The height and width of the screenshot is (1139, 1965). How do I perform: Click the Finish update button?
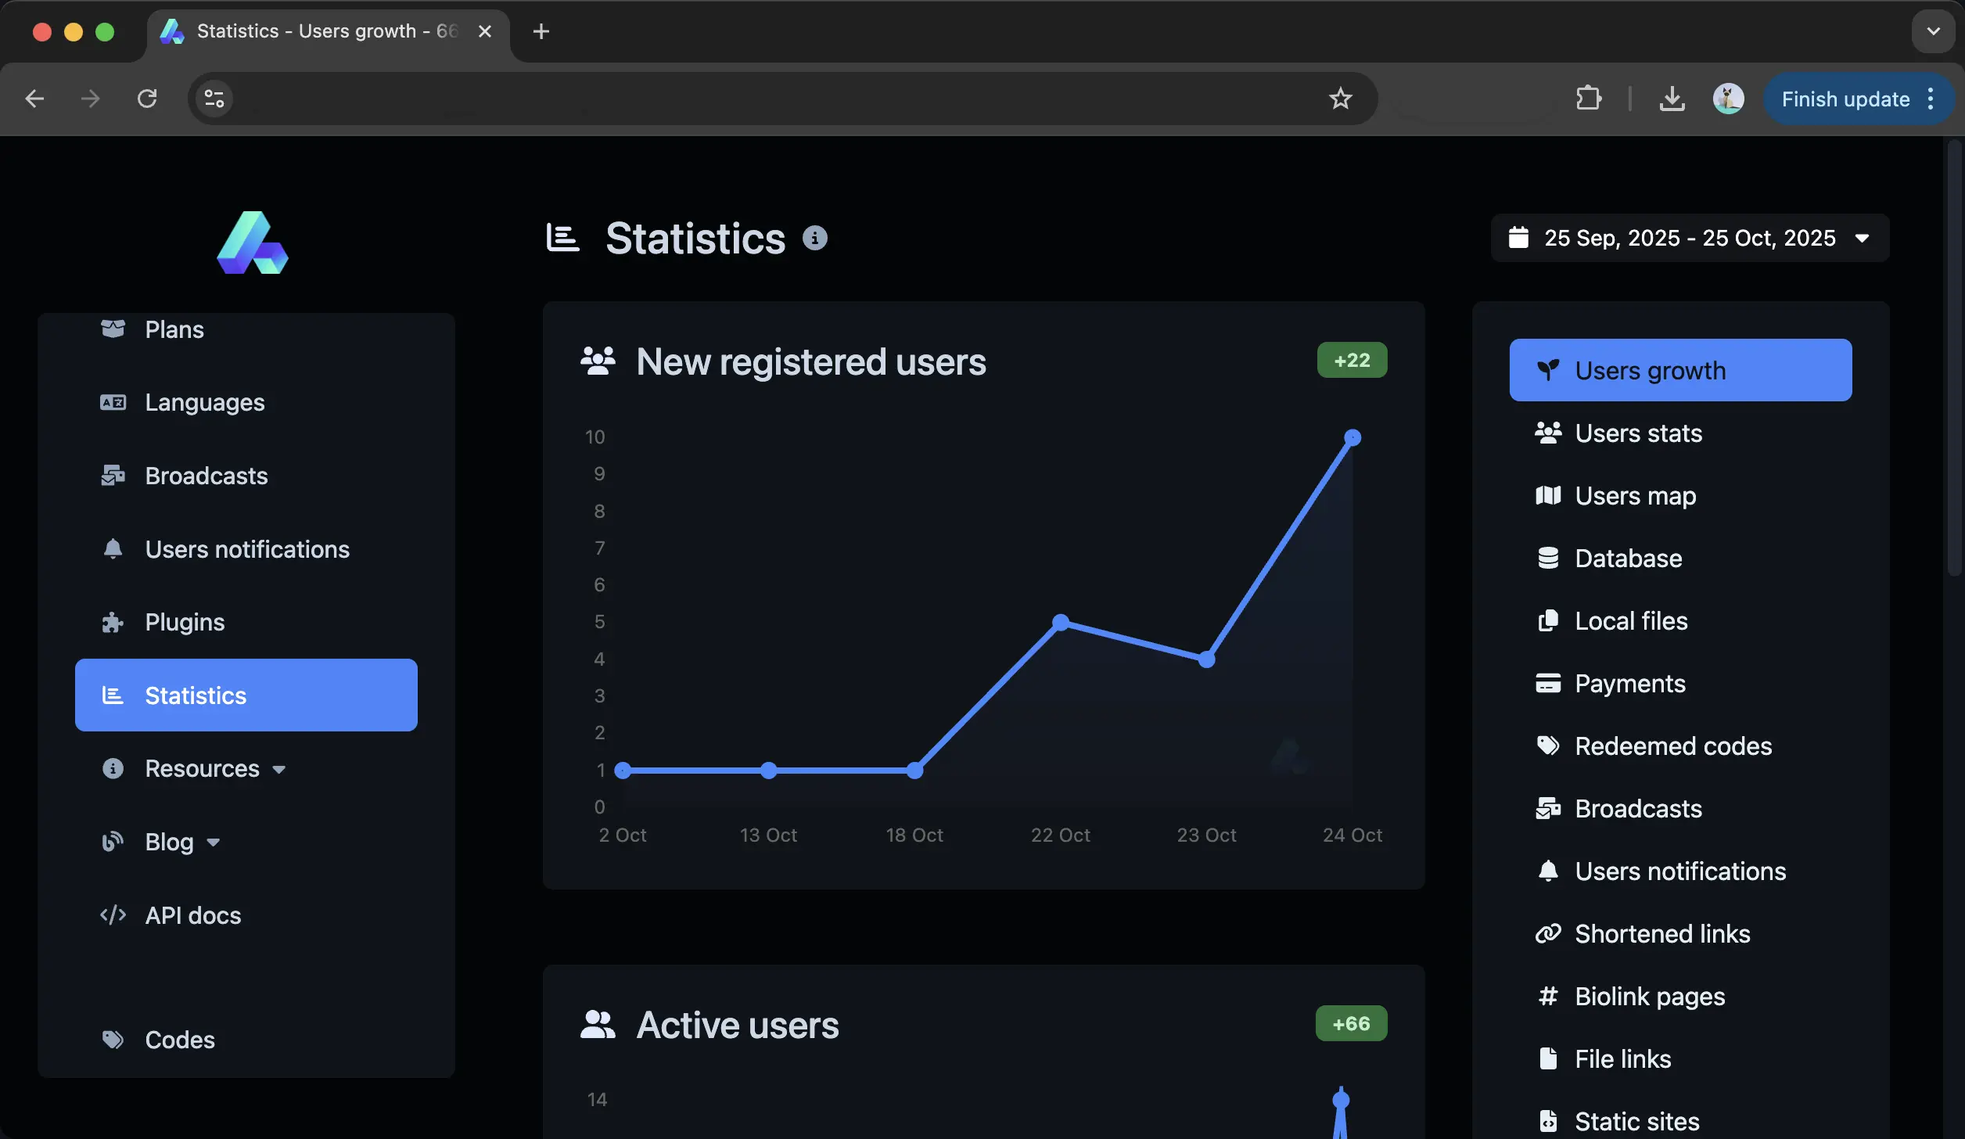[1845, 99]
